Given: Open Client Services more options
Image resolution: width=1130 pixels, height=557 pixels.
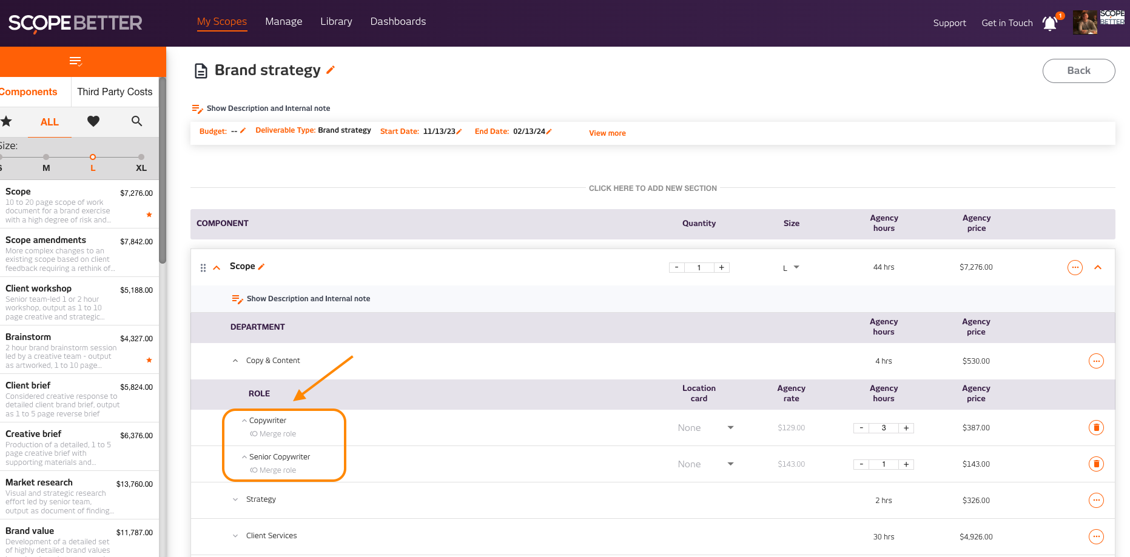Looking at the screenshot, I should coord(1096,537).
